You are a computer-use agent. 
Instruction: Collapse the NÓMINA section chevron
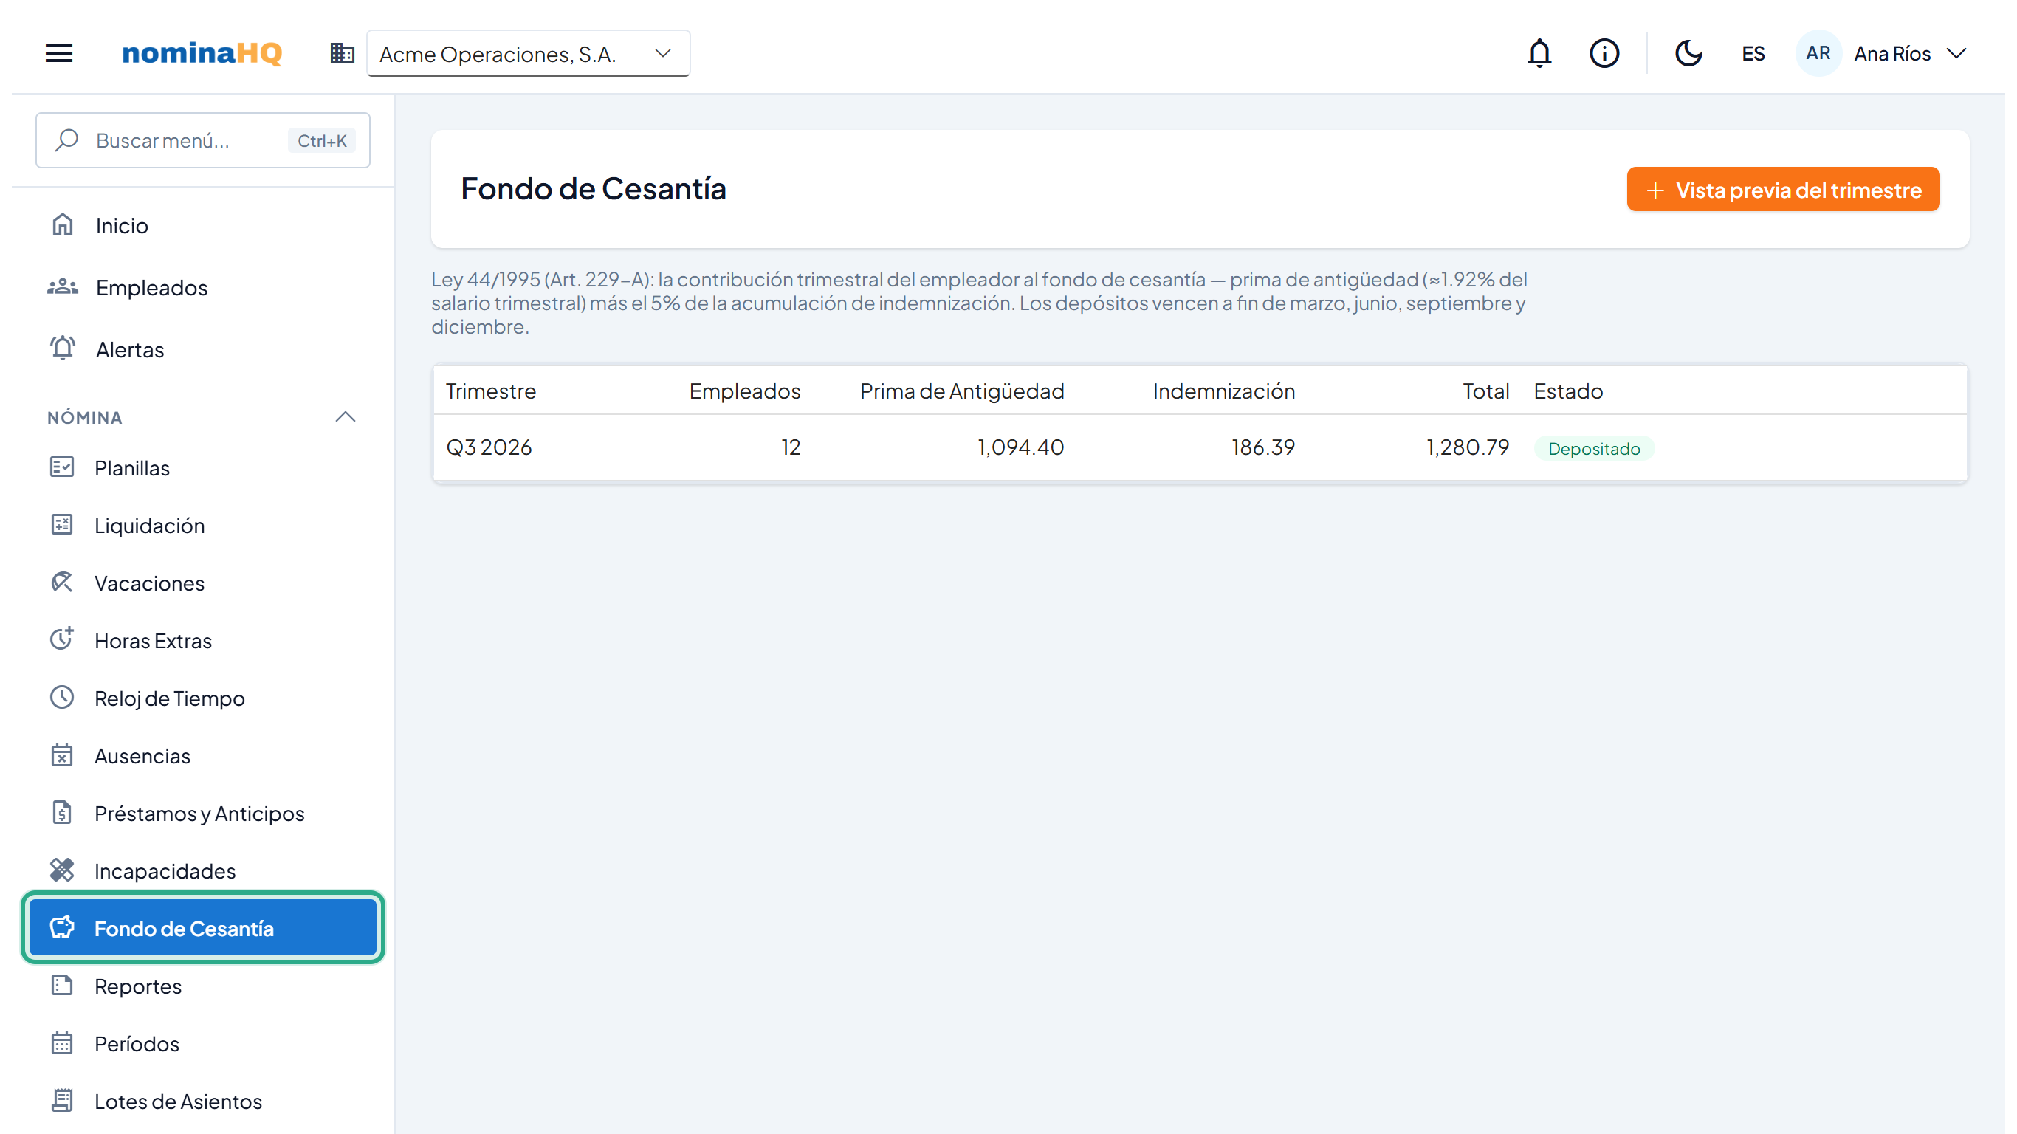click(x=346, y=416)
